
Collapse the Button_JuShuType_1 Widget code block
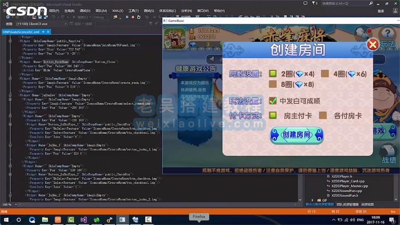[10, 124]
